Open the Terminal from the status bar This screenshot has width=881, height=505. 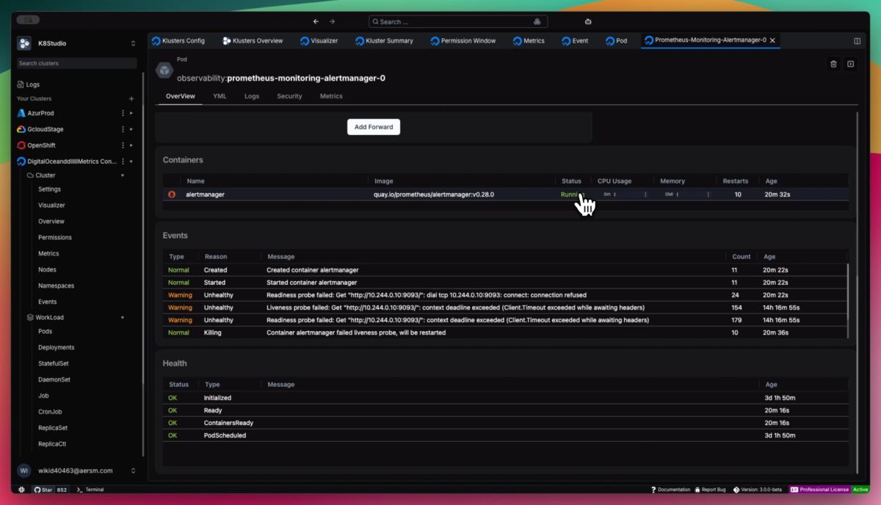(x=90, y=490)
